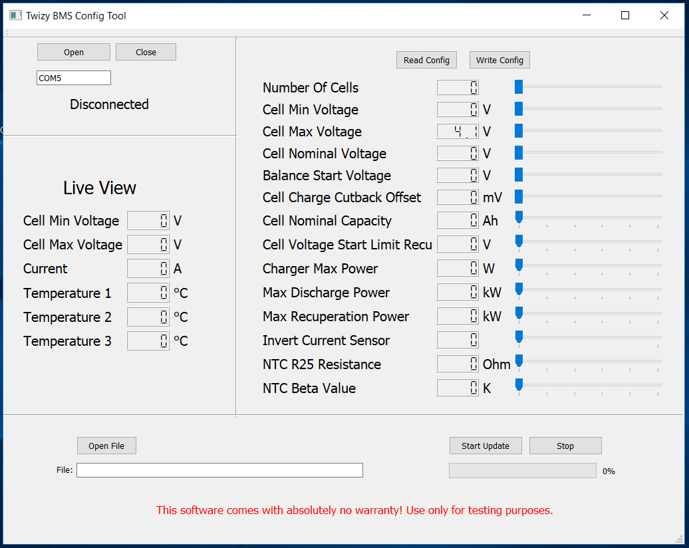Click the Open File button
Image resolution: width=689 pixels, height=548 pixels.
coord(106,446)
